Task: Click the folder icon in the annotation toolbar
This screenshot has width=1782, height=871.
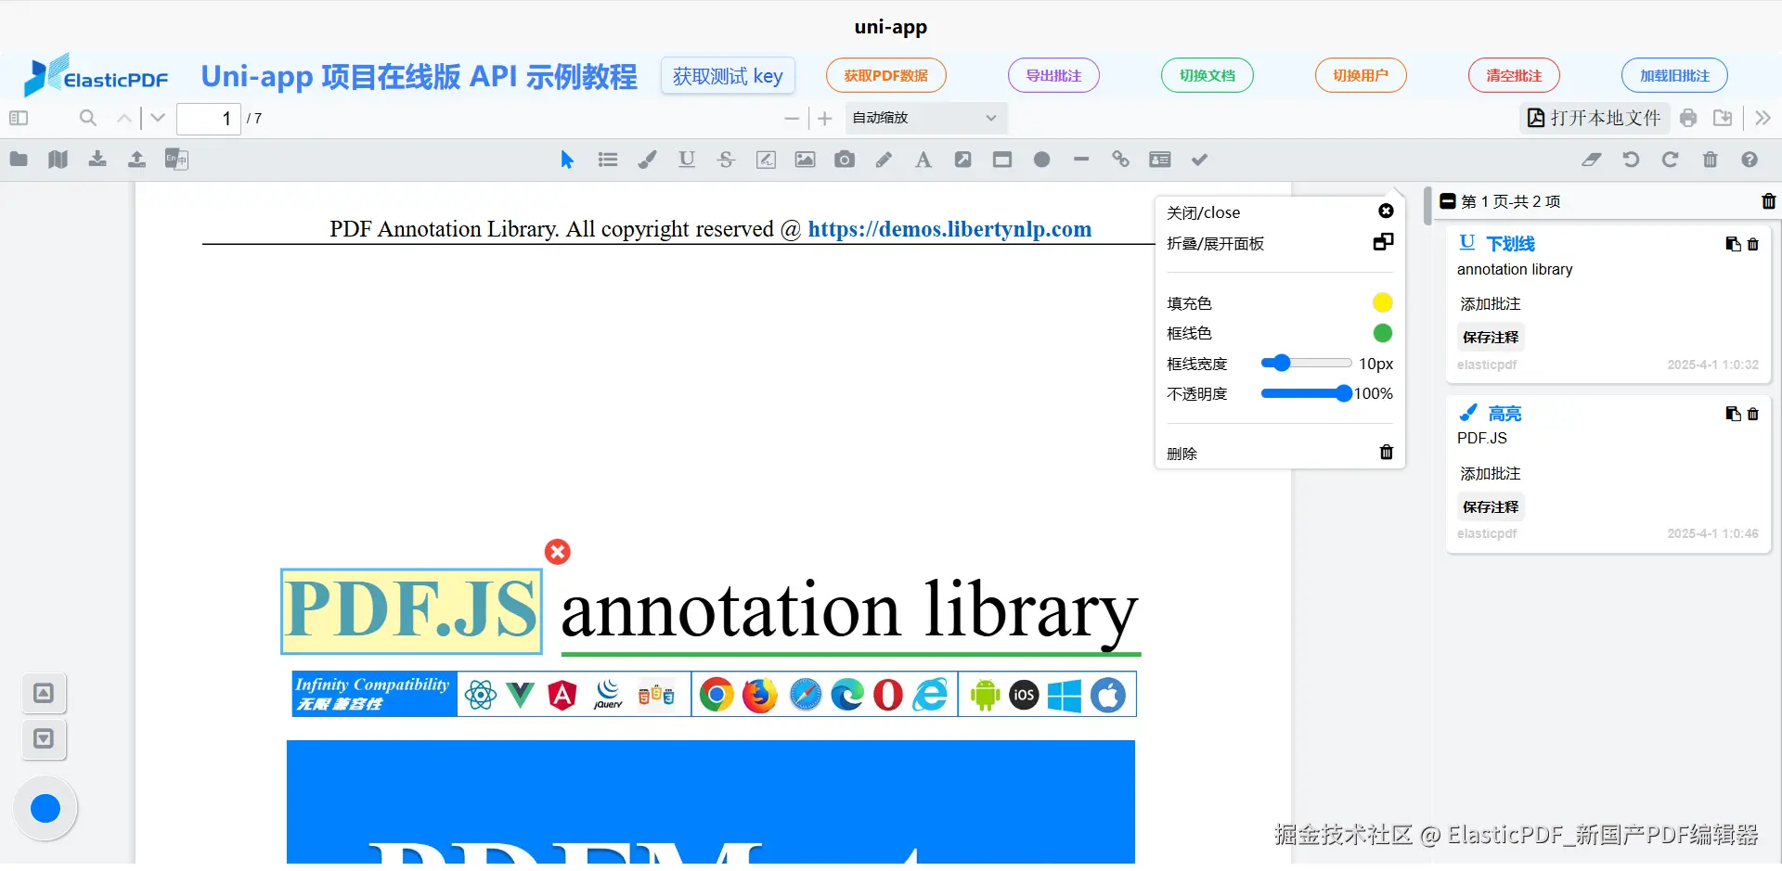Action: tap(19, 159)
